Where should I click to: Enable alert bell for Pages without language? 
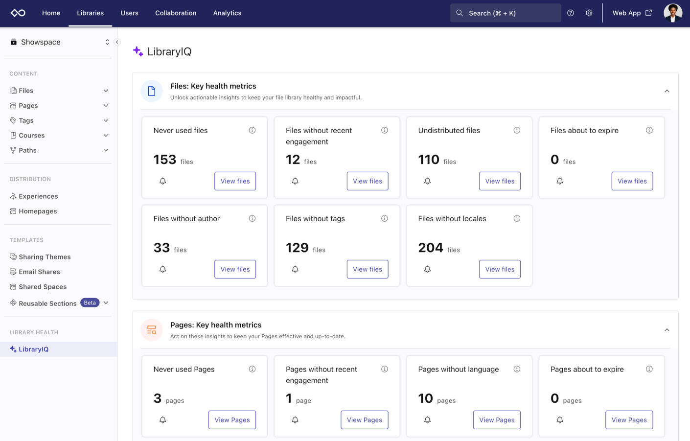427,420
